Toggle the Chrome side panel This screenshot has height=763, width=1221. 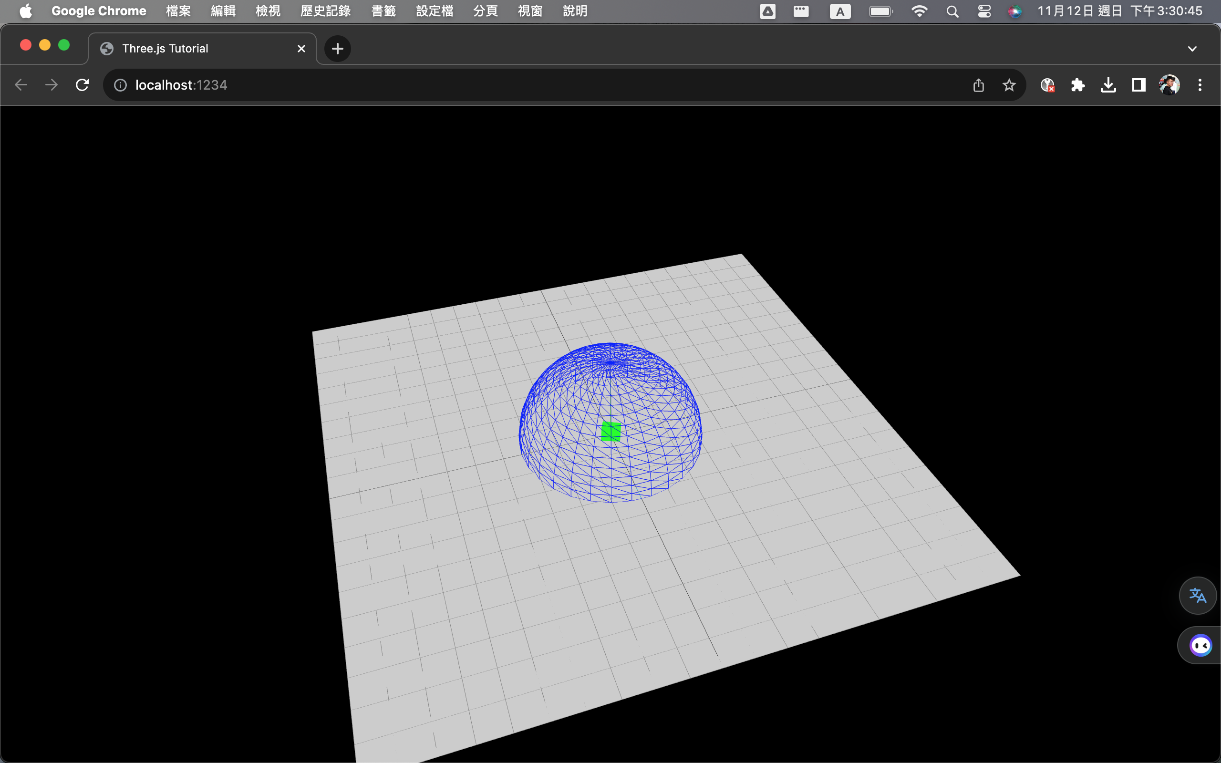(1138, 85)
